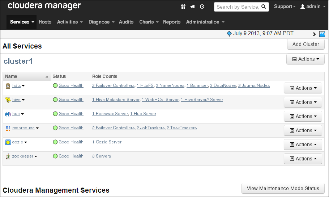The height and width of the screenshot is (197, 329).
Task: Open the 1 Hive Metastore Server link
Action: [116, 100]
